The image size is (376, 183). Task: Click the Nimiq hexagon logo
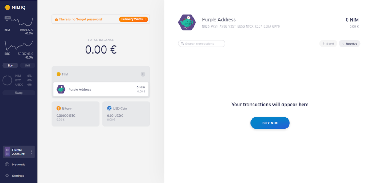7,7
